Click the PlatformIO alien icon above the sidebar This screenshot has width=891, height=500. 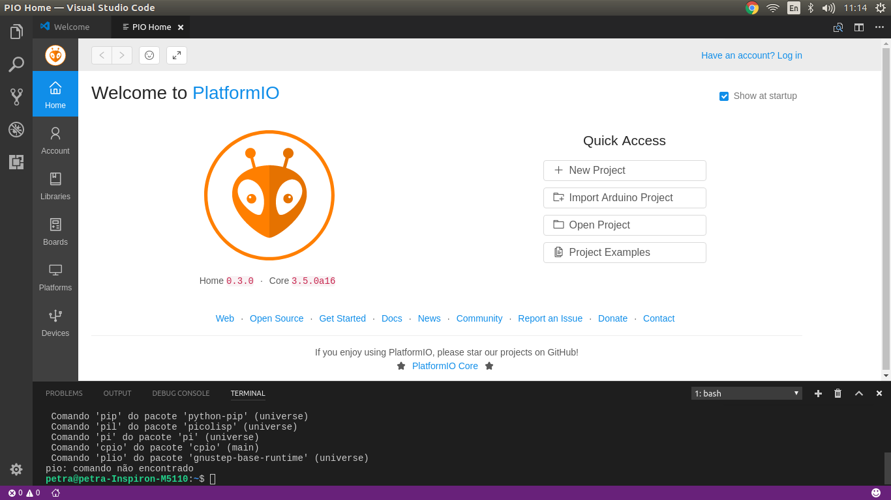[x=55, y=55]
